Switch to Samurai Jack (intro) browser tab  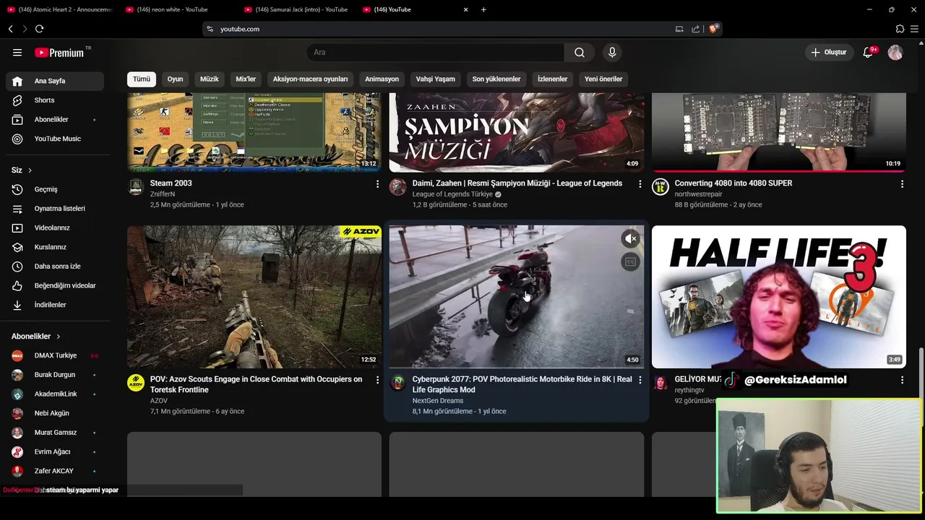pos(296,9)
